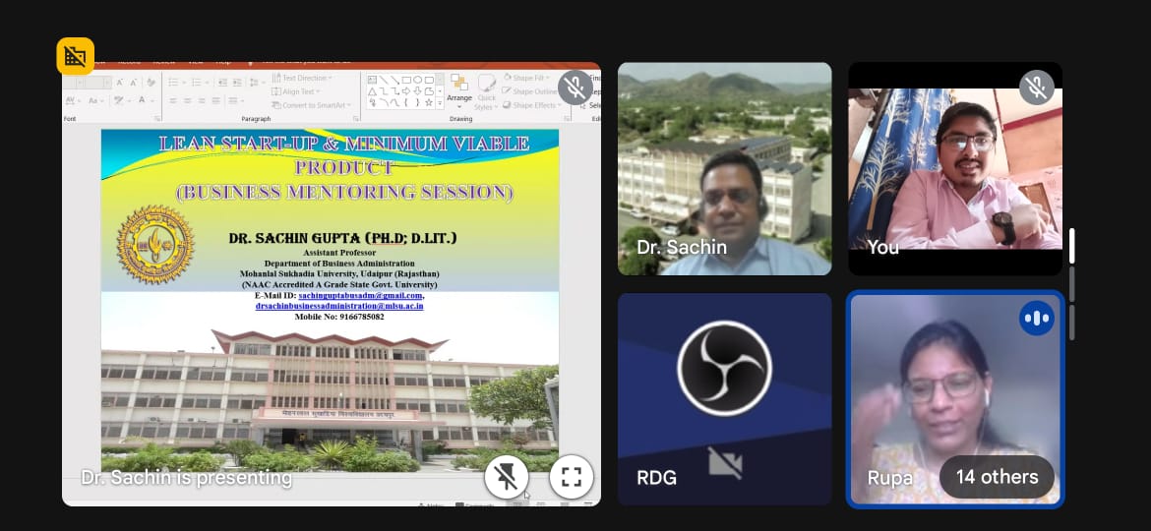1151x531 pixels.
Task: Toggle Center alignment in Paragraph group
Action: point(187,100)
